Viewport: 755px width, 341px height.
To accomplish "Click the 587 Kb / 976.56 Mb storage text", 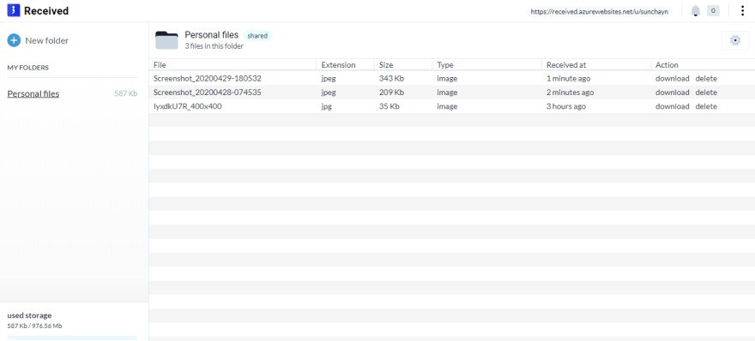I will pyautogui.click(x=34, y=326).
